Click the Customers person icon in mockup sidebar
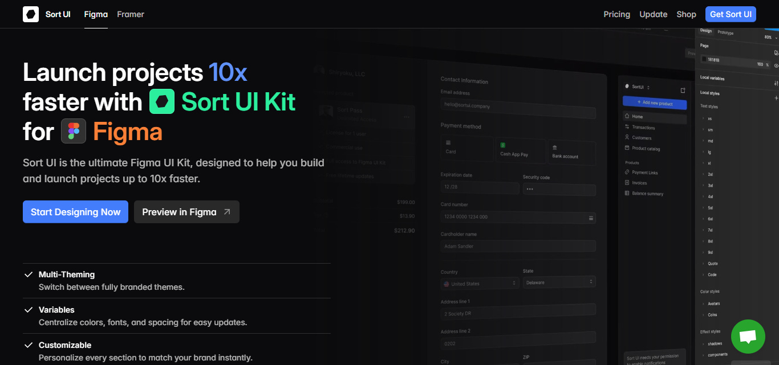The width and height of the screenshot is (779, 365). 627,137
